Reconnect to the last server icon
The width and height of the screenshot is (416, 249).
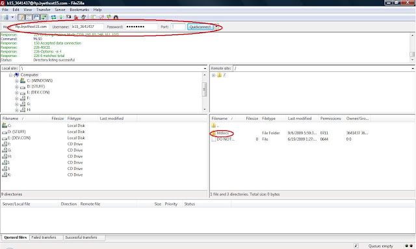click(x=83, y=18)
